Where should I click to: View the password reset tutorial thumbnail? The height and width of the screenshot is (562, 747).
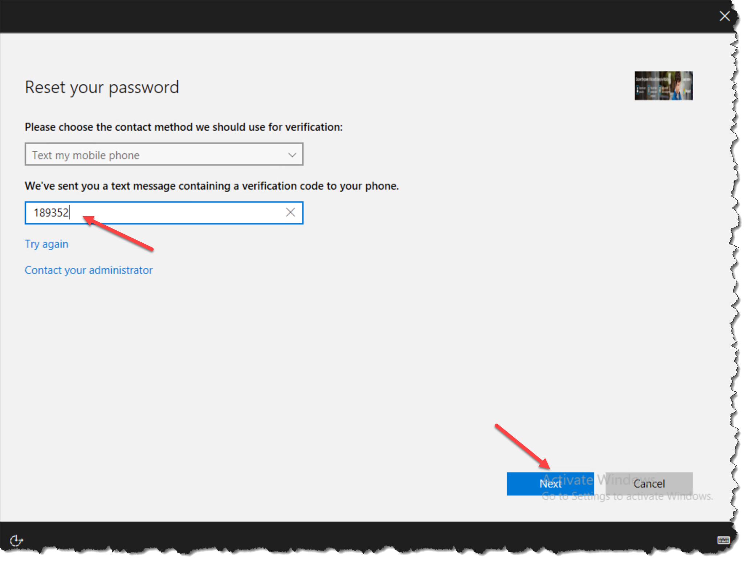pyautogui.click(x=663, y=85)
